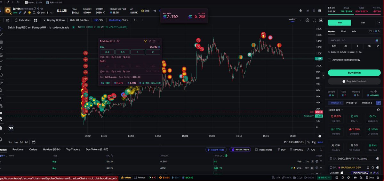
Task: Open the Telegram paper-plane icon
Action: pyautogui.click(x=155, y=11)
